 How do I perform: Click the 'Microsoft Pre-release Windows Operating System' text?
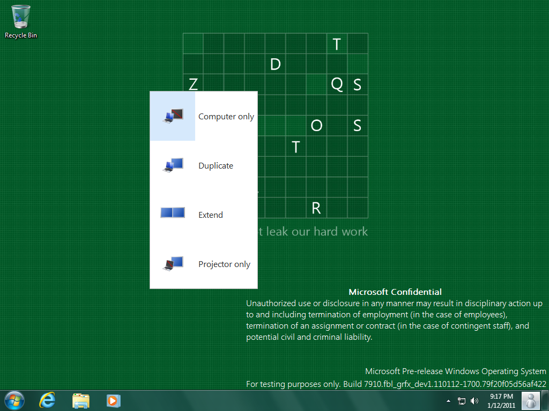456,371
